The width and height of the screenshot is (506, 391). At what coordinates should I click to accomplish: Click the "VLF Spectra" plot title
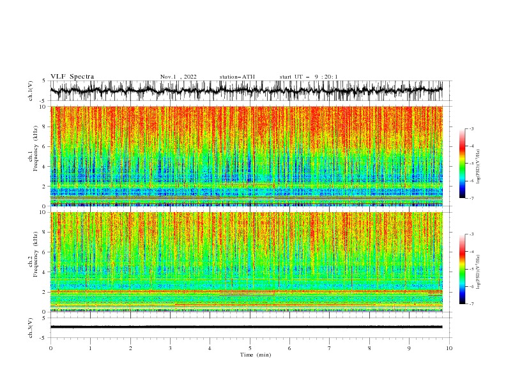72,77
